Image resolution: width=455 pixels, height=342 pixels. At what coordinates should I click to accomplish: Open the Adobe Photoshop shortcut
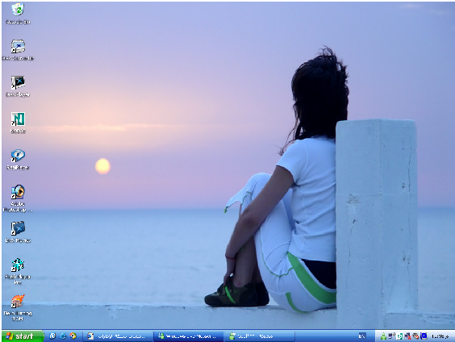click(x=18, y=198)
